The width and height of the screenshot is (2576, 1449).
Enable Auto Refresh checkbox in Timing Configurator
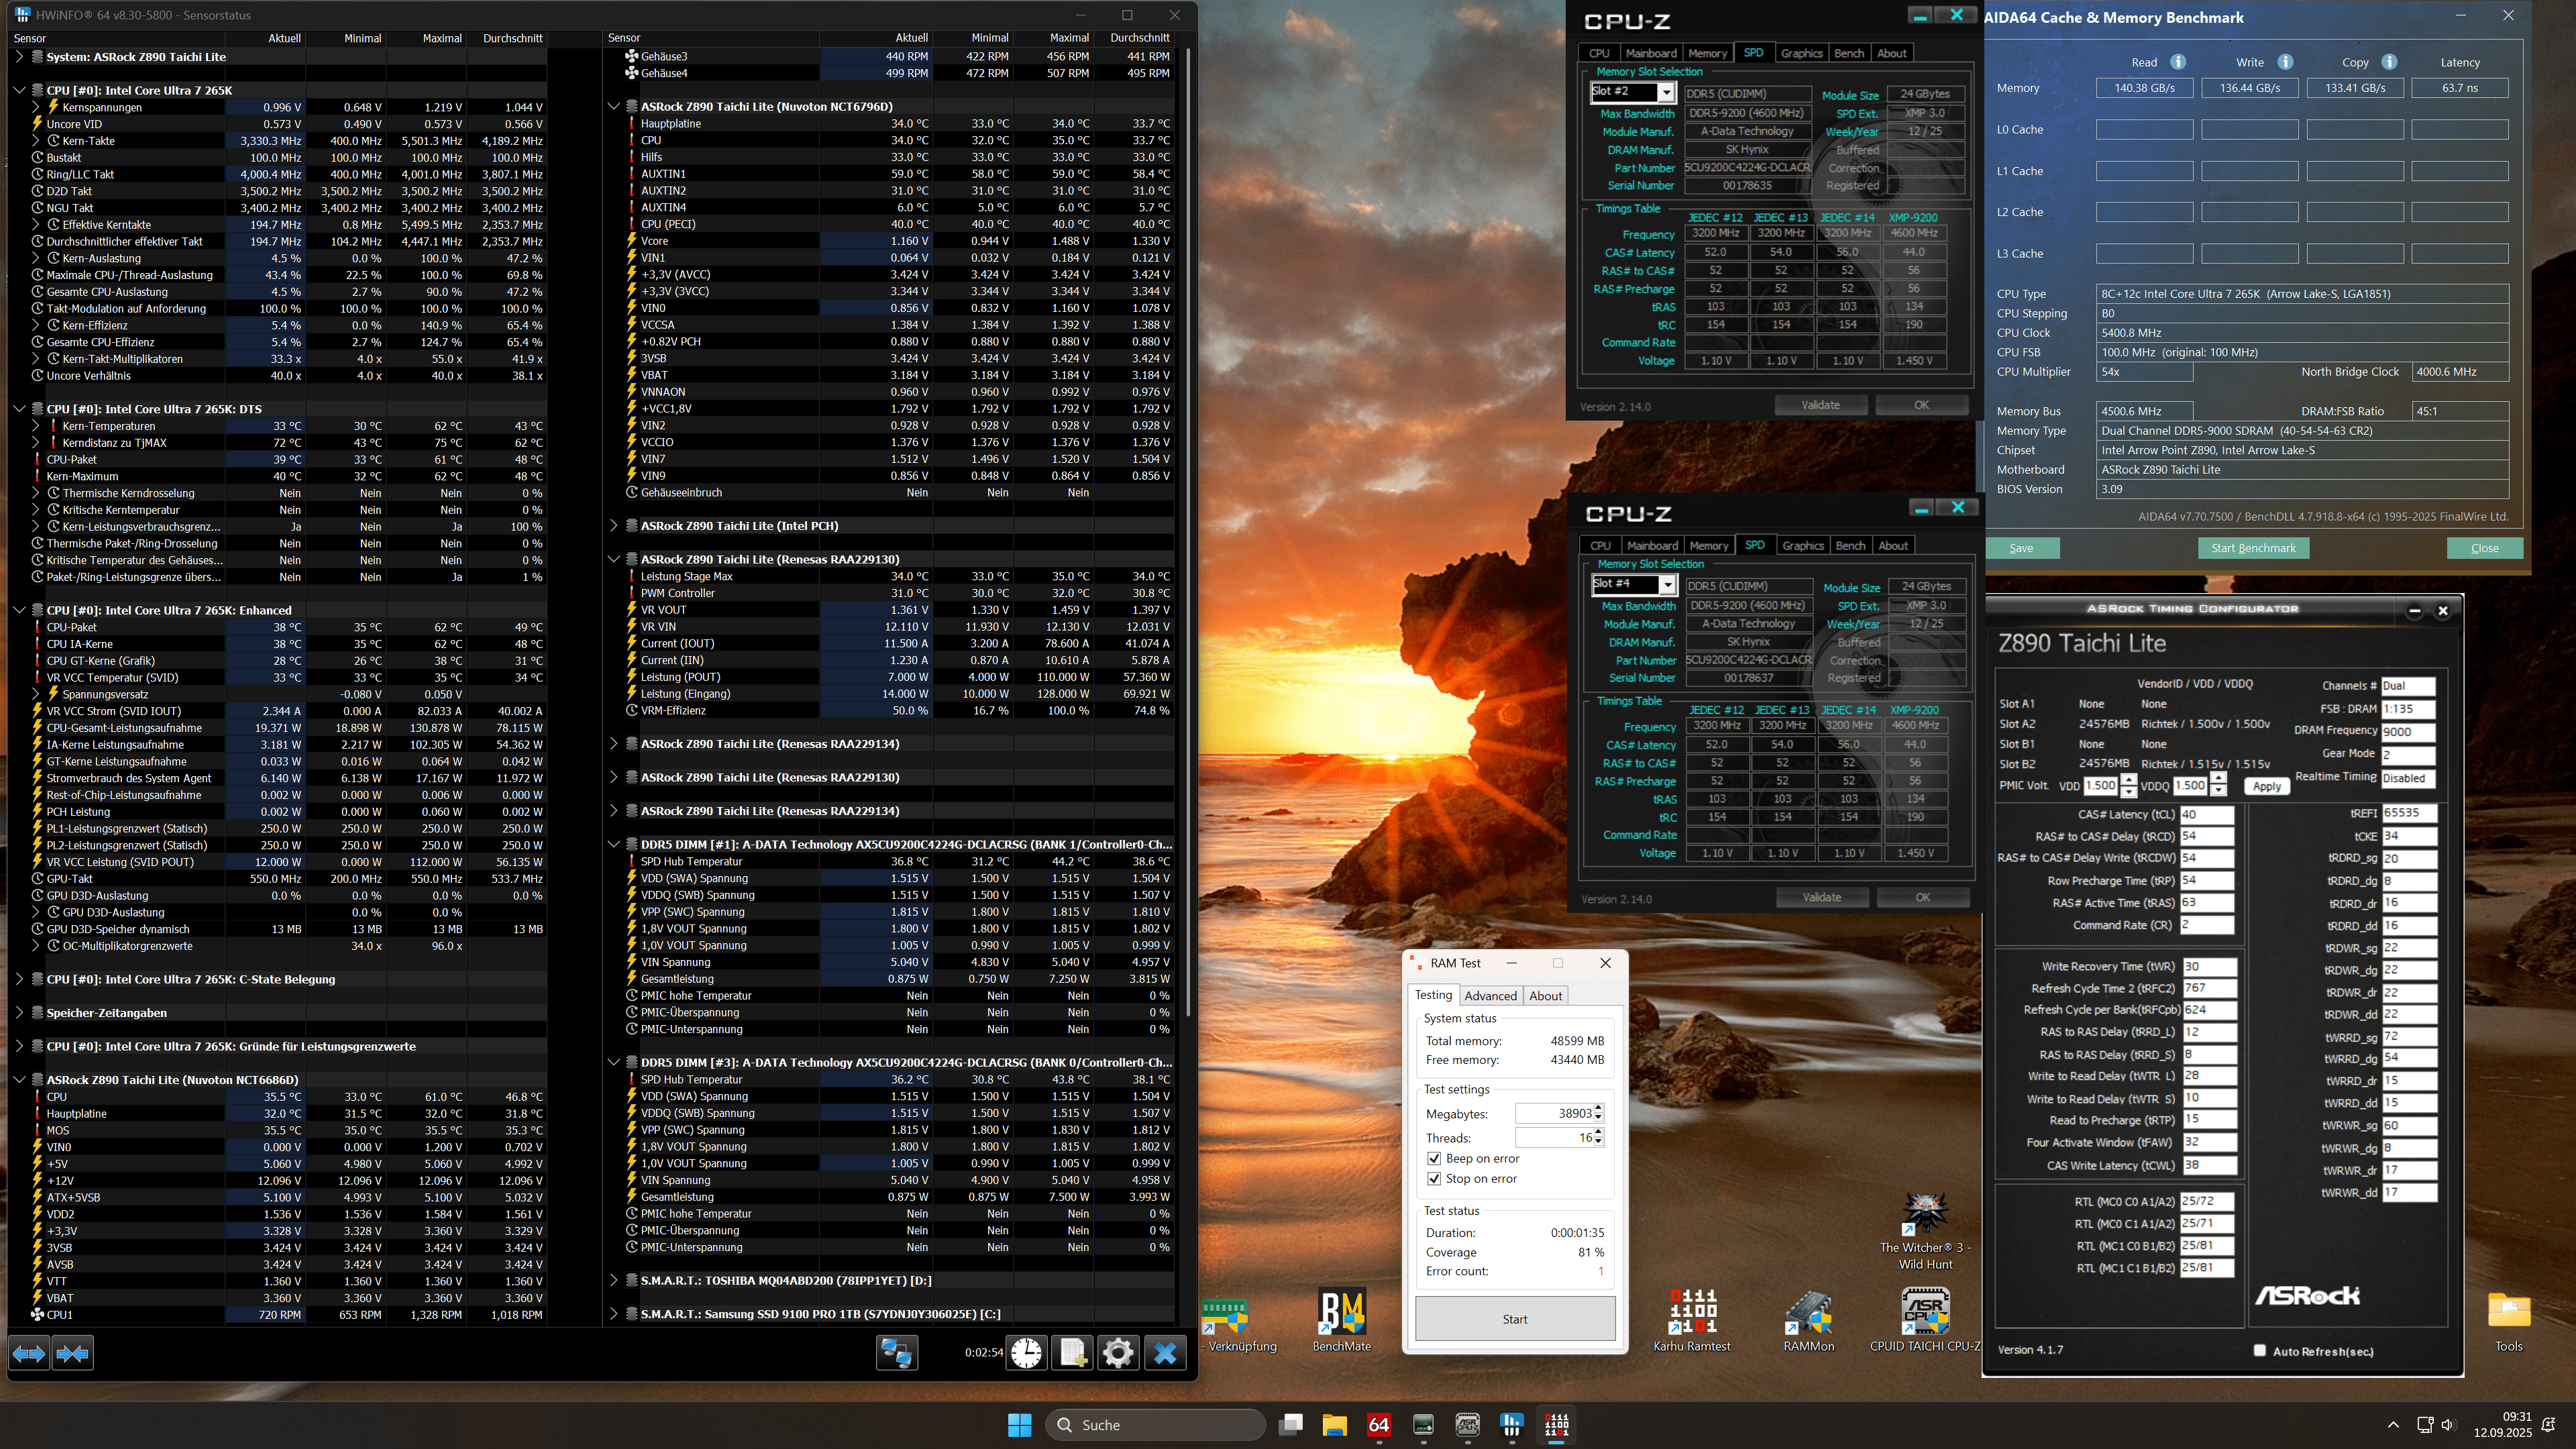pyautogui.click(x=2259, y=1350)
